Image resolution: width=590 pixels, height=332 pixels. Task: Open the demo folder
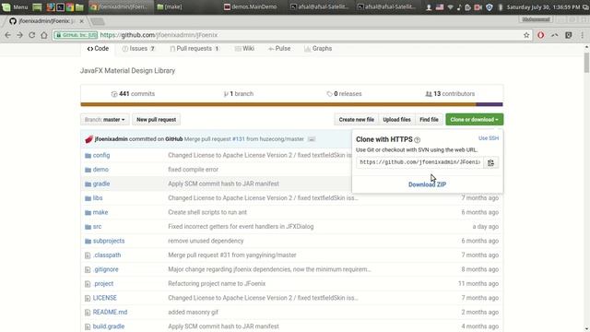[100, 170]
